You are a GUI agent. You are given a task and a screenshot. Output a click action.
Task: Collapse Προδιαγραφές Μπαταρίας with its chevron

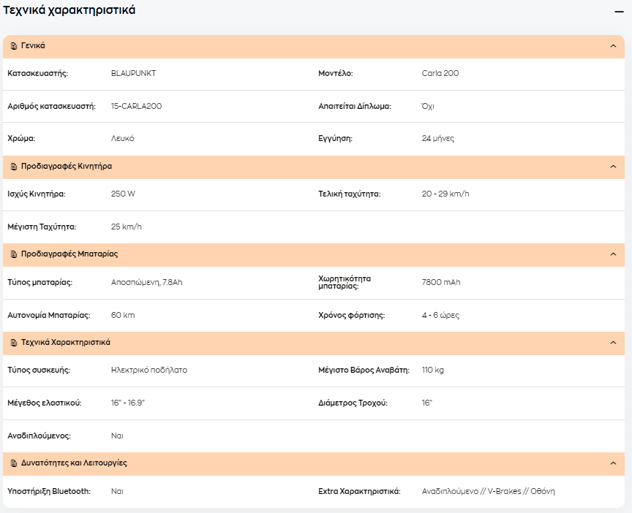613,254
